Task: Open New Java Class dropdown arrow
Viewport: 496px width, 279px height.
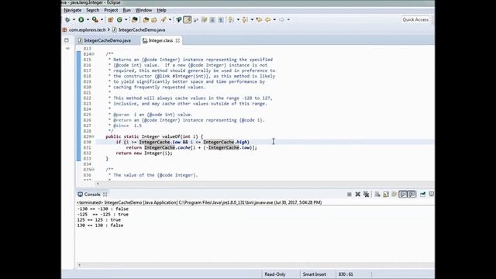Action: tap(126, 19)
